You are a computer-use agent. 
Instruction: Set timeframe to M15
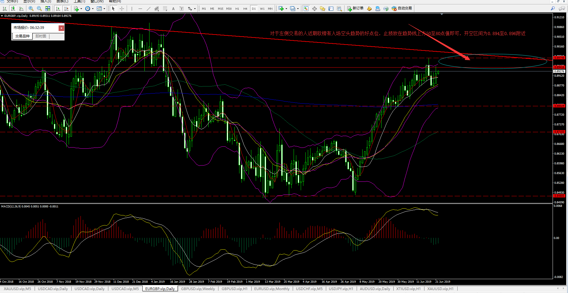pyautogui.click(x=221, y=9)
